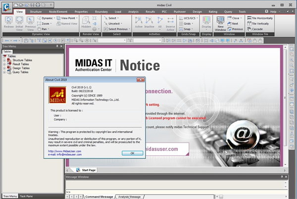The image size is (297, 199).
Task: Select the Command Message tab
Action: coord(99,197)
